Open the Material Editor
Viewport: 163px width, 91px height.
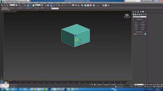(x=94, y=5)
